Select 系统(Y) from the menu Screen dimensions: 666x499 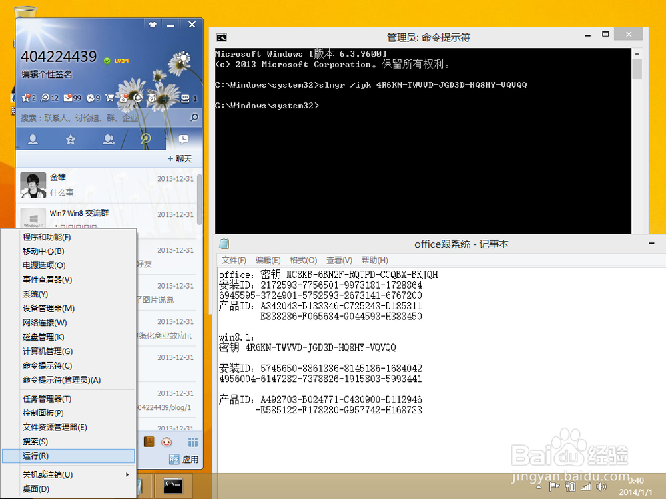coord(69,294)
